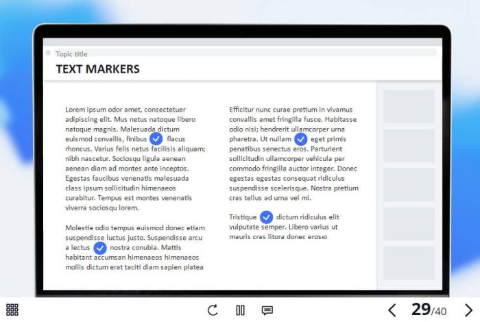Select the fifth sidebar placeholder block

coord(409,263)
